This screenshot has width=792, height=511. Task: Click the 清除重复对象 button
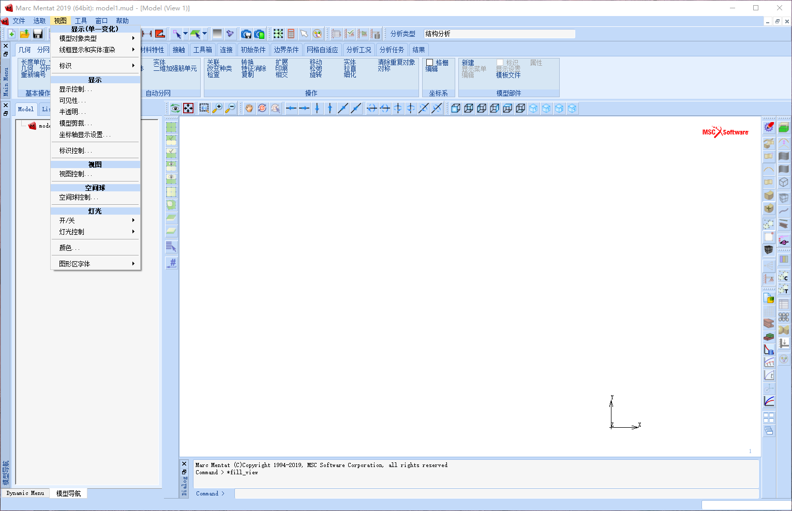pyautogui.click(x=397, y=62)
